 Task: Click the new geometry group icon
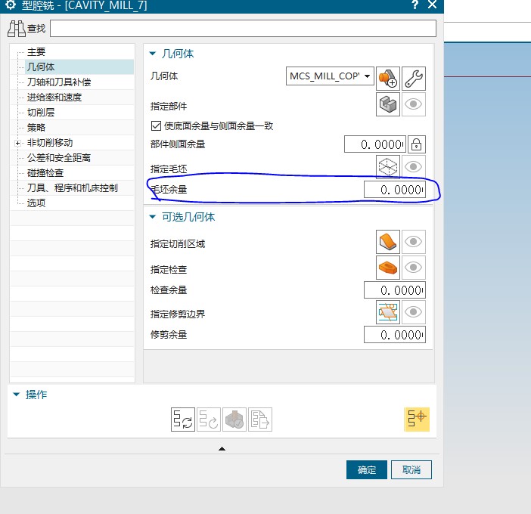coord(388,79)
